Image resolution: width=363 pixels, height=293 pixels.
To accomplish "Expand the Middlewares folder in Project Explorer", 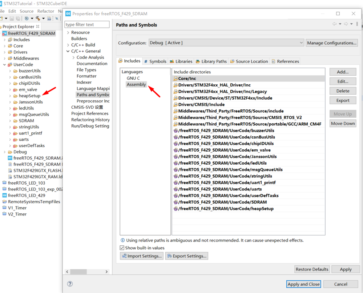I will [x=4, y=59].
